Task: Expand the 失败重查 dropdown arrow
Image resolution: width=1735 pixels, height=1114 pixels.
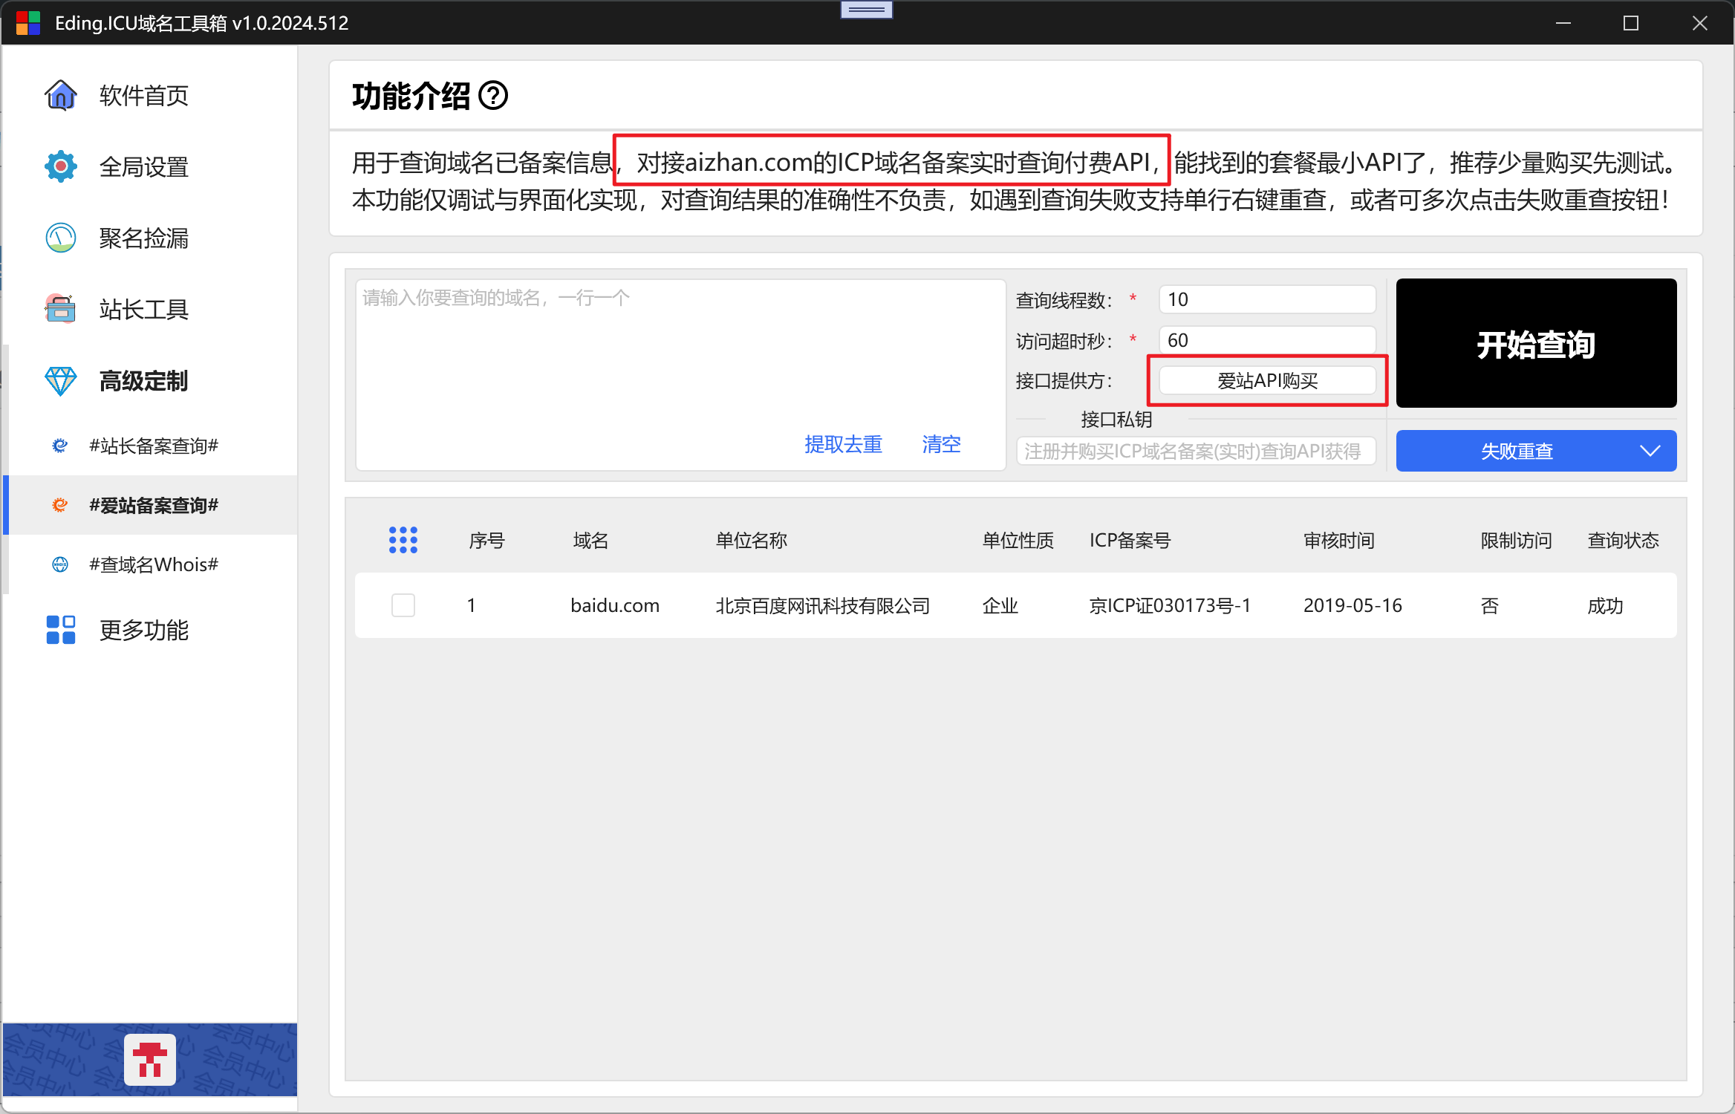Action: coord(1650,451)
